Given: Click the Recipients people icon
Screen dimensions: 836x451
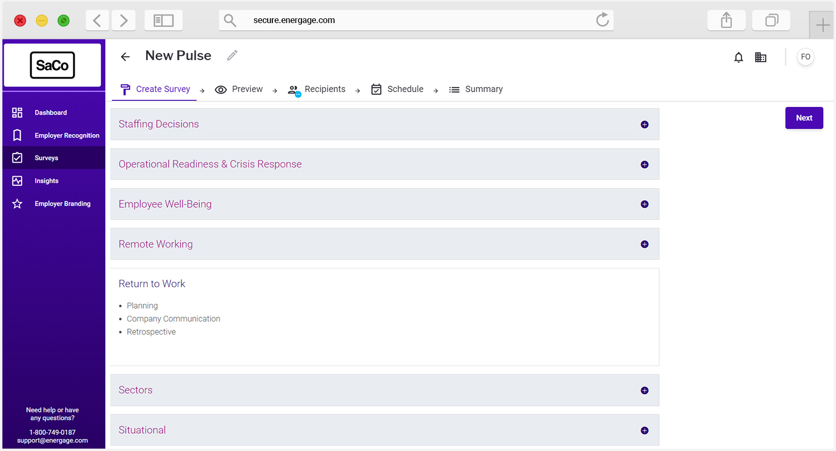Looking at the screenshot, I should (x=294, y=90).
